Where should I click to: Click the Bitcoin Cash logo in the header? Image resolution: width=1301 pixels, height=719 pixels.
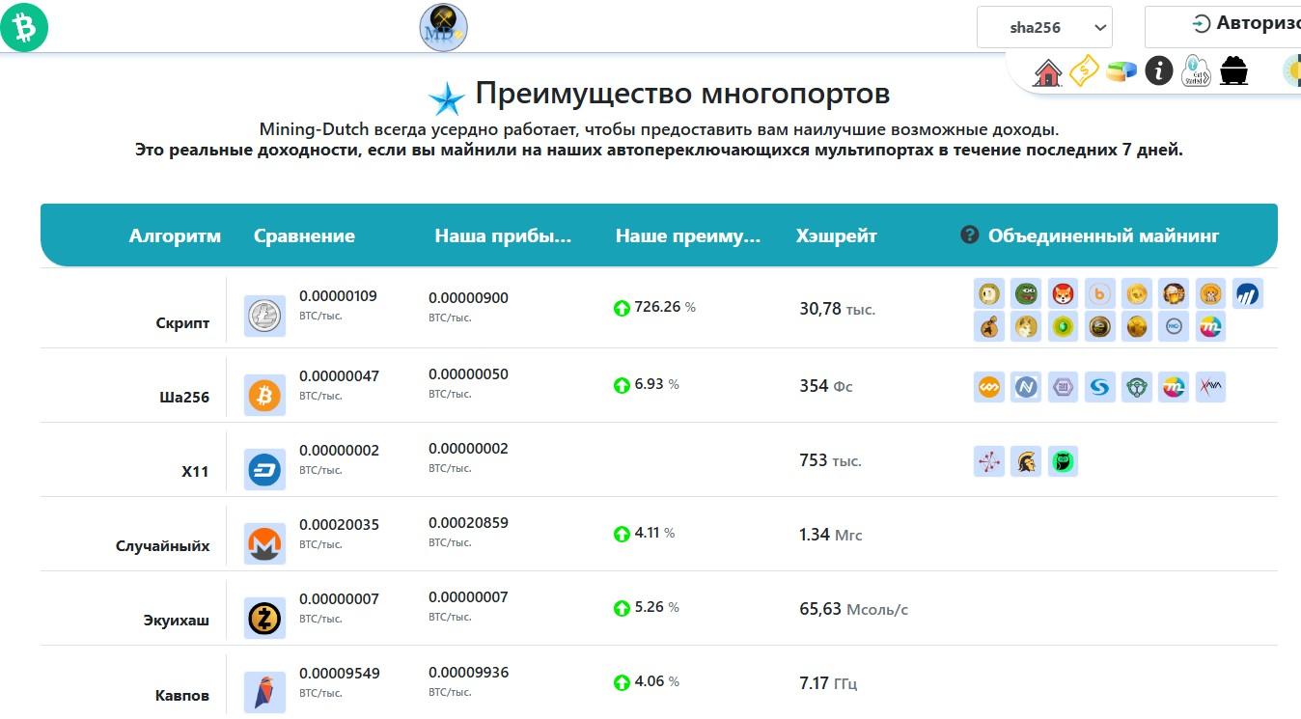24,27
